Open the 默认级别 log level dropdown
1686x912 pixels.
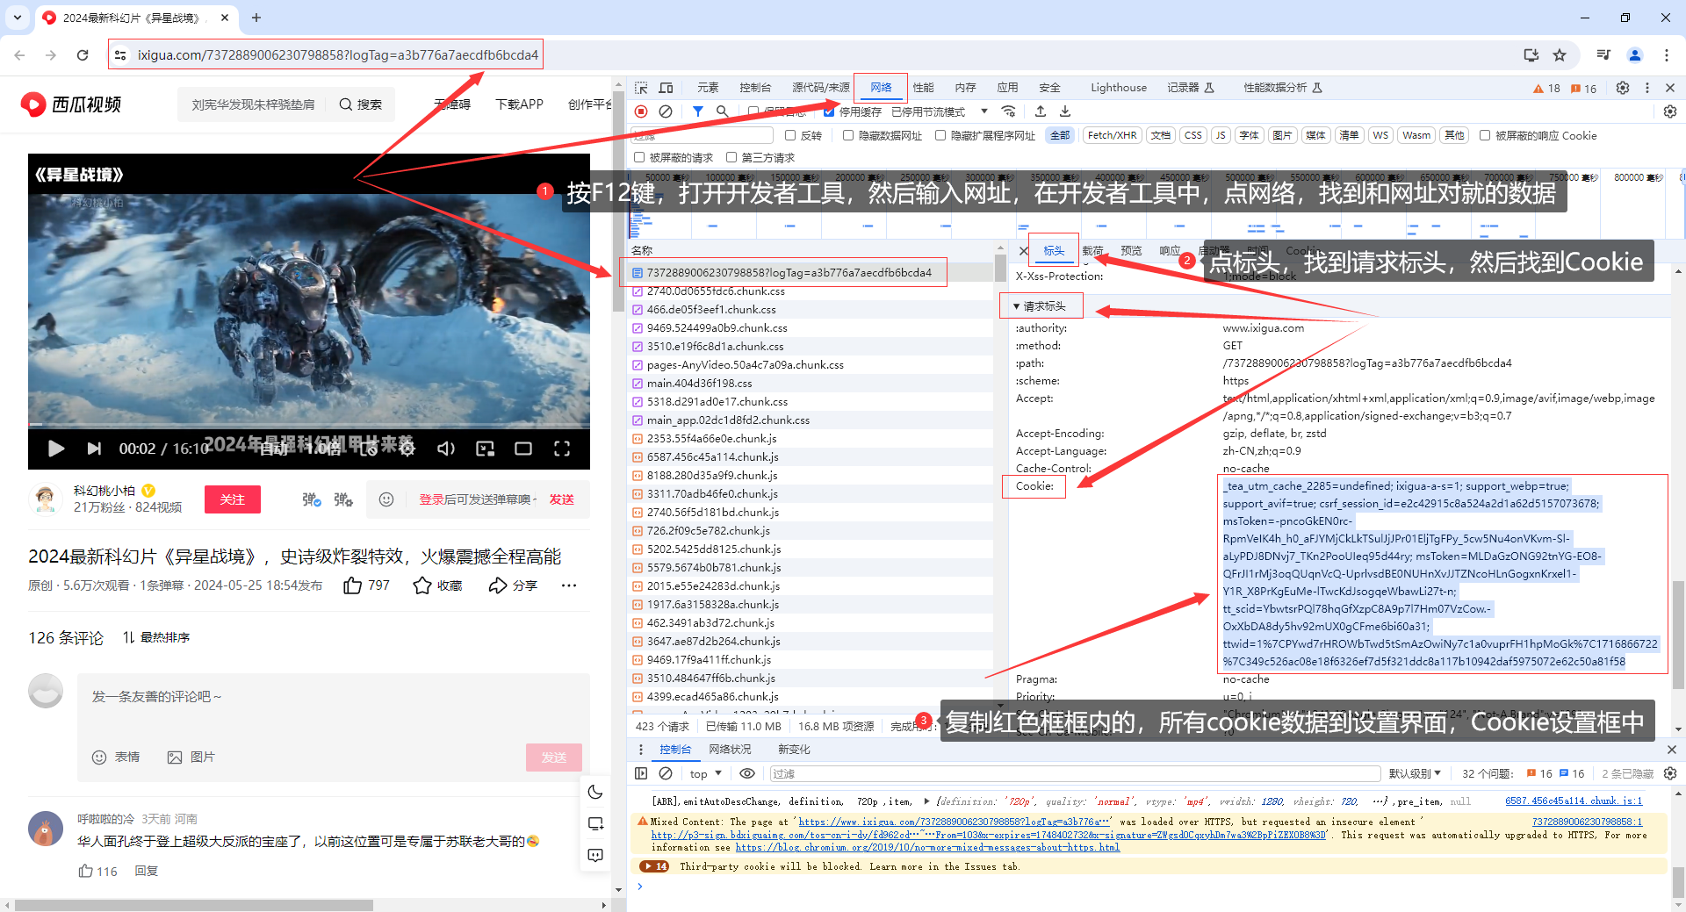[1415, 773]
